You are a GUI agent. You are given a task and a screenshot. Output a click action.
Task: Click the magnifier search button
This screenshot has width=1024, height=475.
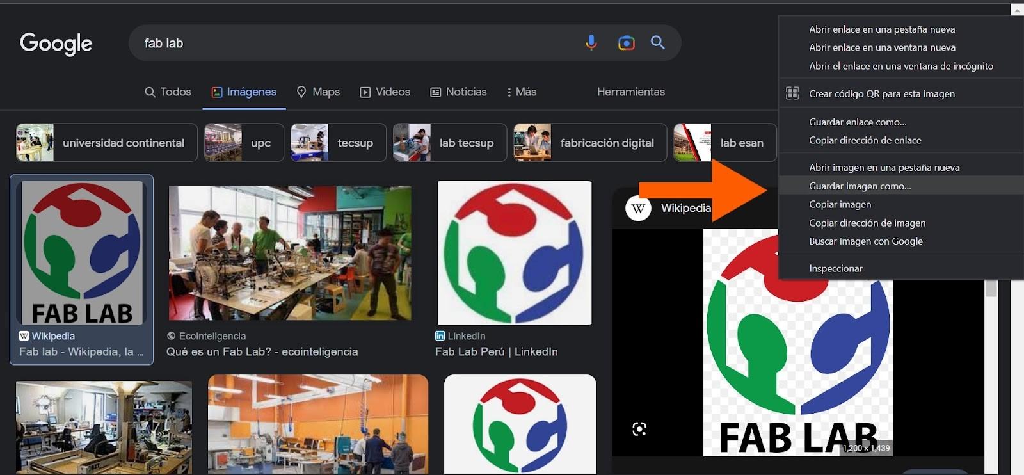(x=658, y=43)
